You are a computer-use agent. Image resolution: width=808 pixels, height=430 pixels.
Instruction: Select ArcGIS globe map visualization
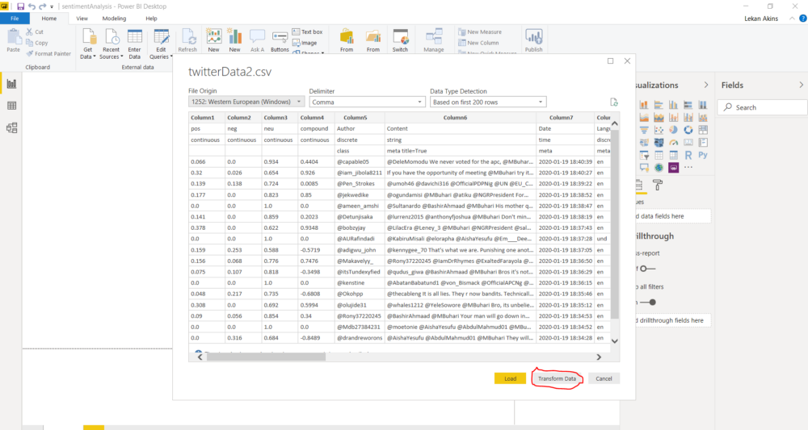(x=659, y=167)
